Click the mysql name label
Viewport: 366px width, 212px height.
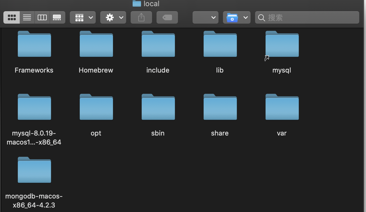282,70
